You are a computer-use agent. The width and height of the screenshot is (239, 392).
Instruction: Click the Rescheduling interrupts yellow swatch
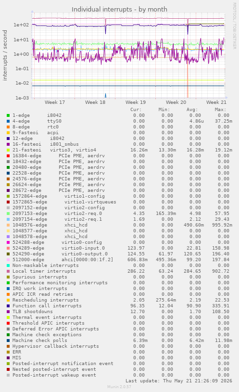pyautogui.click(x=8, y=300)
